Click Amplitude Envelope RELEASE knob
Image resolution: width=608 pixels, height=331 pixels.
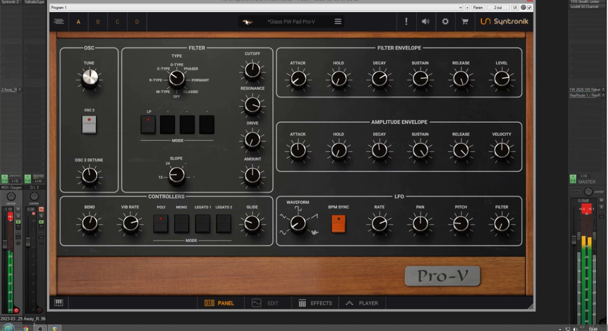point(461,150)
